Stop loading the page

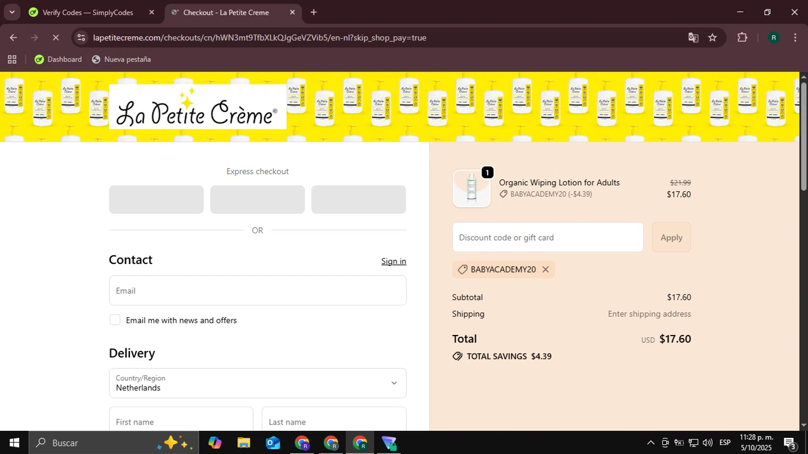click(55, 38)
